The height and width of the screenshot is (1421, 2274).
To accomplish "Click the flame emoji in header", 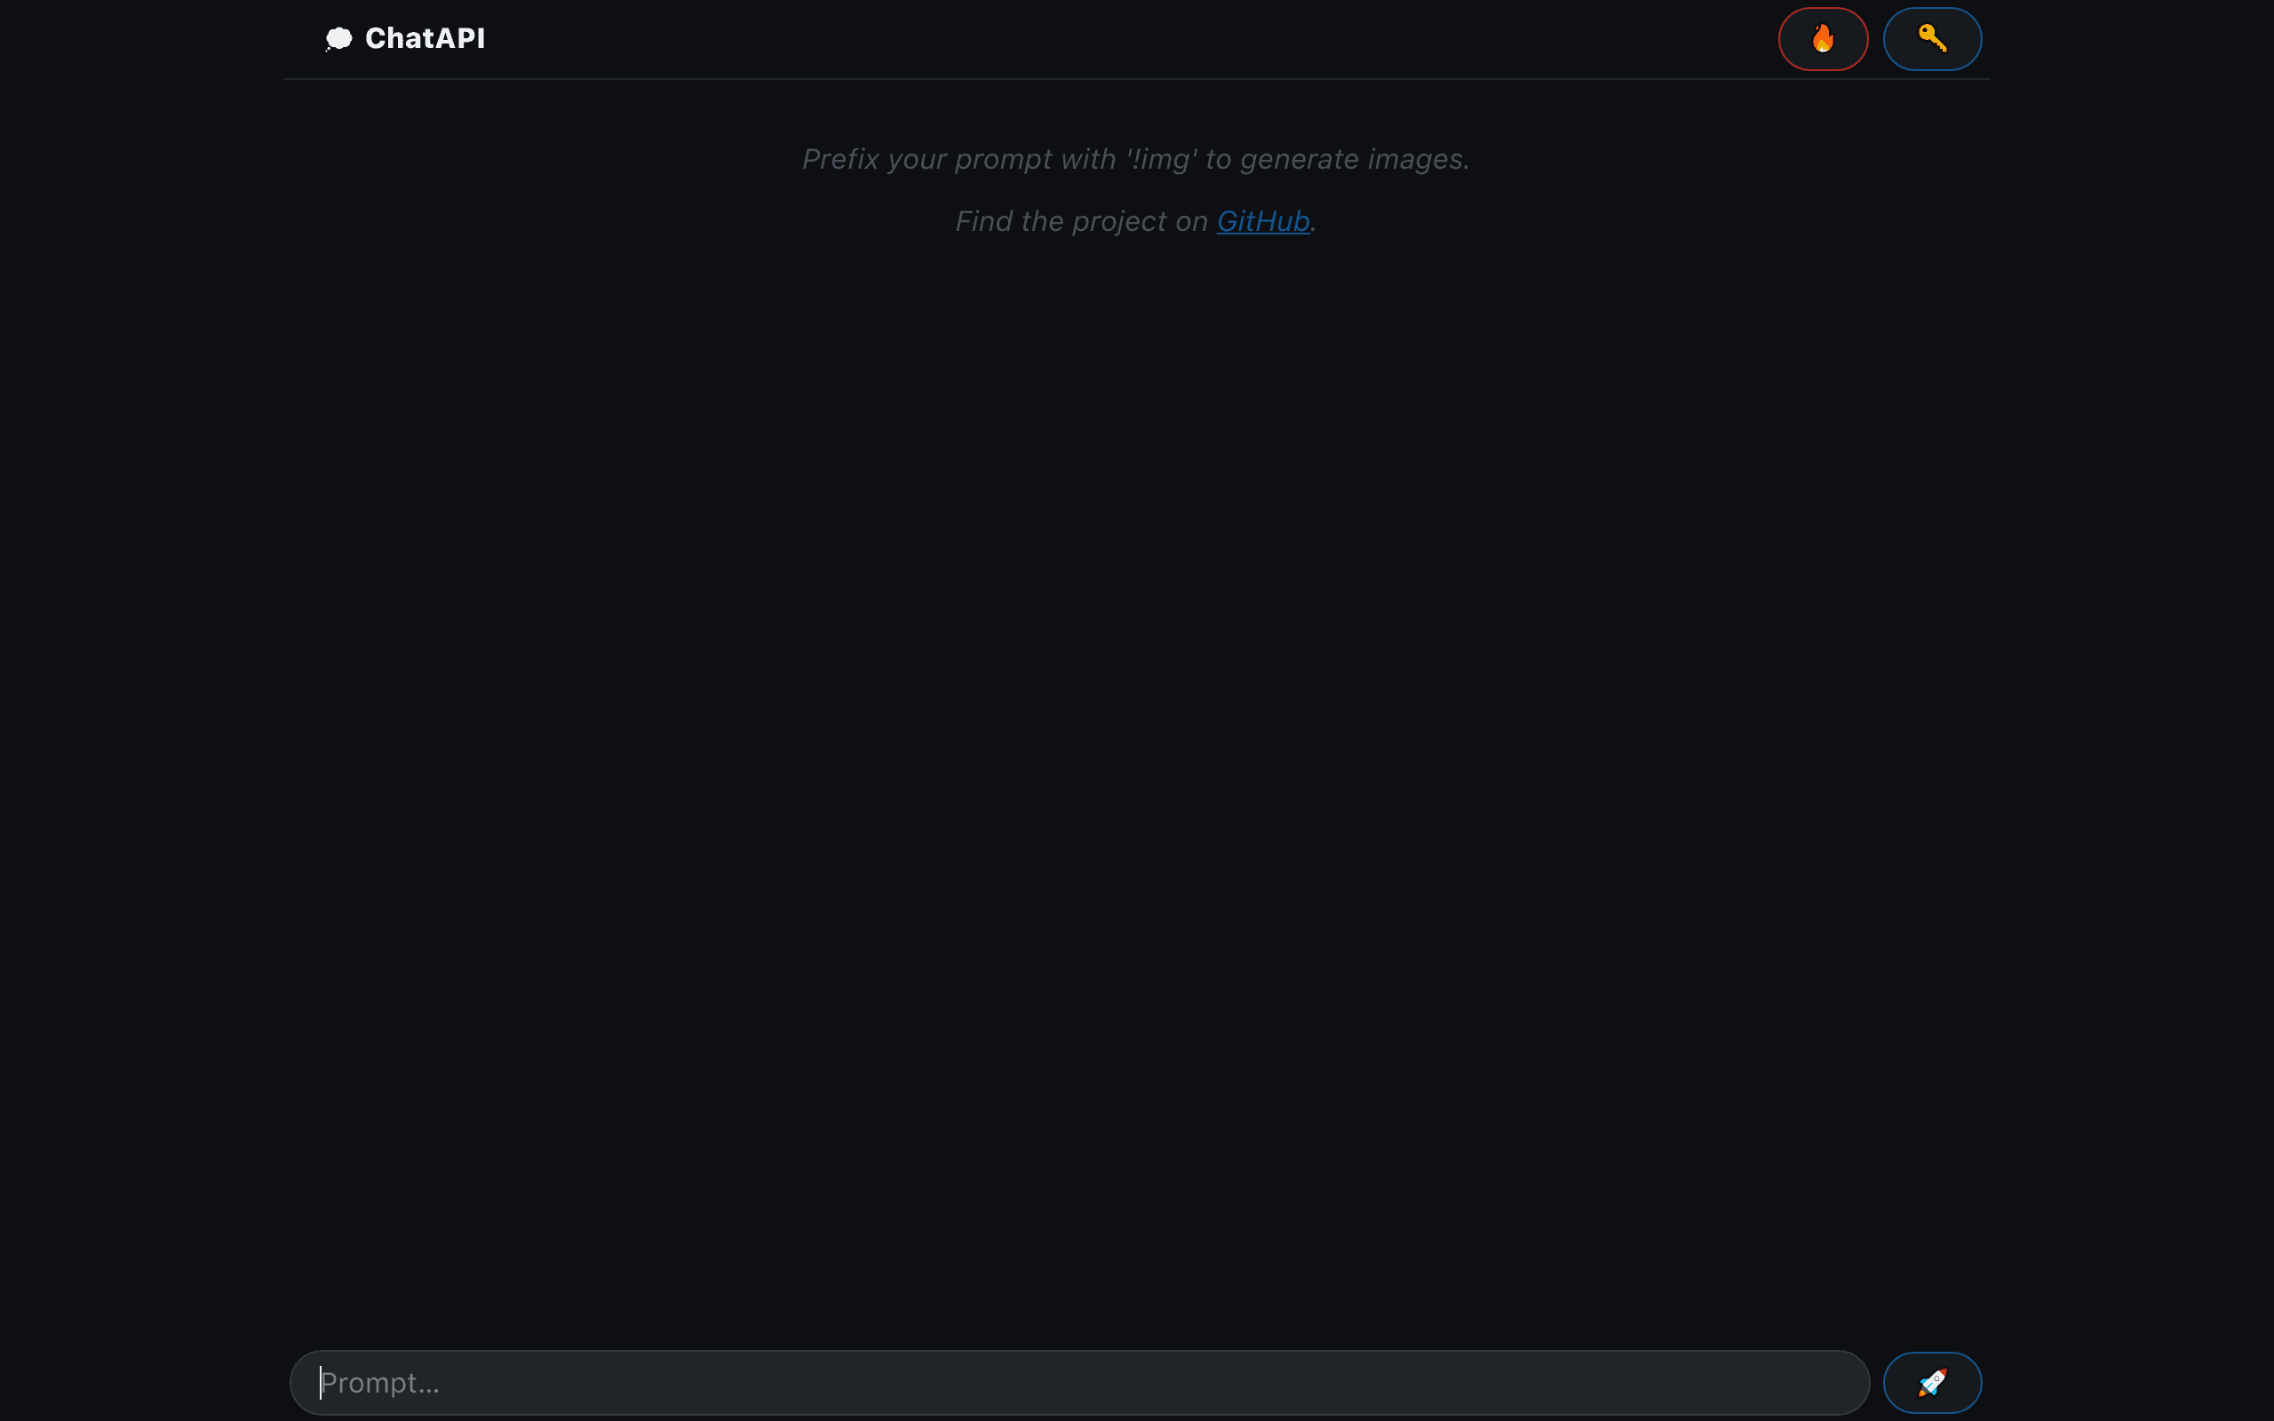I will tap(1823, 38).
